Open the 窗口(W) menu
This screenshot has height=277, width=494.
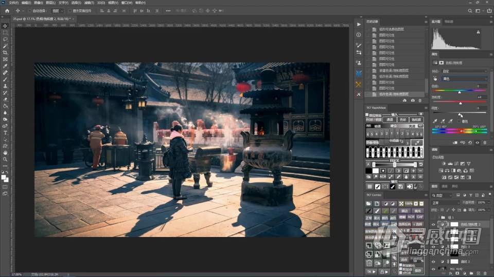[127, 3]
